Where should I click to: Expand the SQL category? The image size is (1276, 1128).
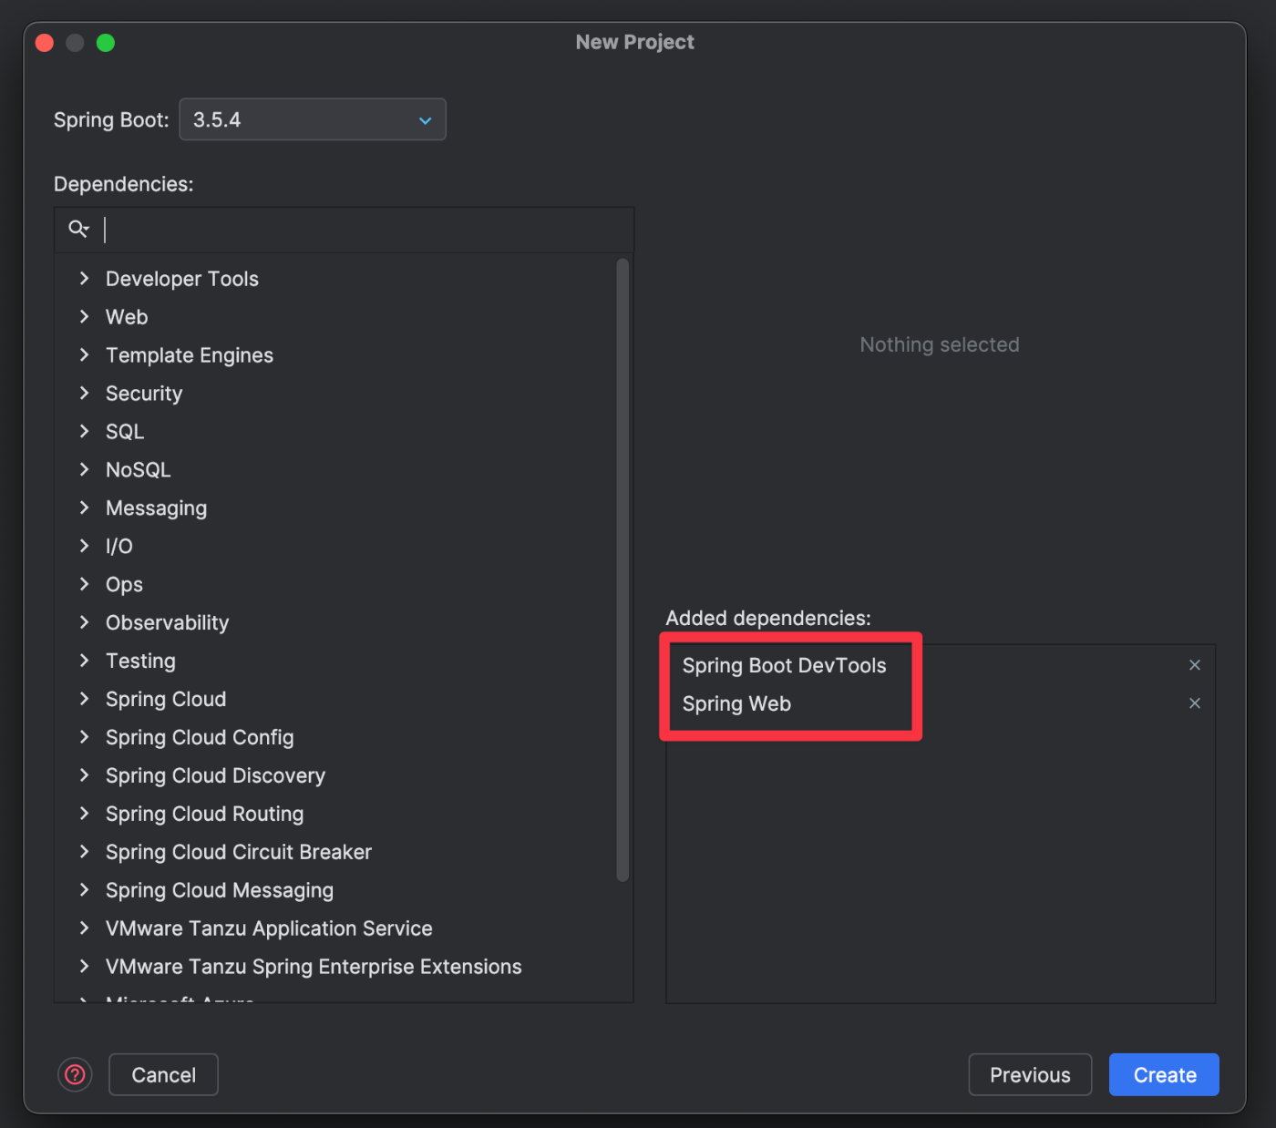click(84, 432)
